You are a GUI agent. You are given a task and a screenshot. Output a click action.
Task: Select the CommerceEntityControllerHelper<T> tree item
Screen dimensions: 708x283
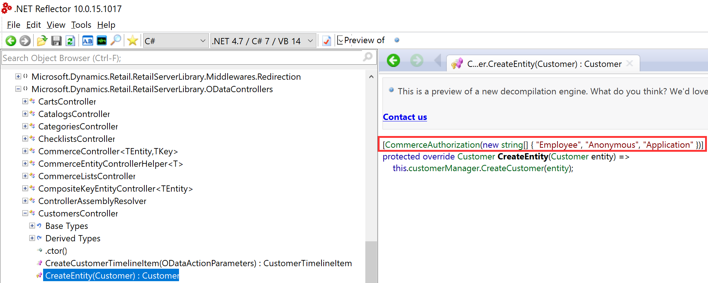(111, 164)
